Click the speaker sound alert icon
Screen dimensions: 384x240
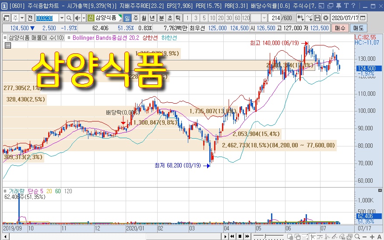tap(78, 18)
